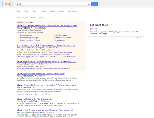Click the Feedback link under knowledge panel
The image size is (154, 118).
pos(140,38)
